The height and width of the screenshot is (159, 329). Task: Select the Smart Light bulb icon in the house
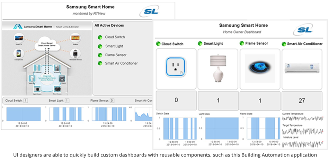[x=32, y=79]
